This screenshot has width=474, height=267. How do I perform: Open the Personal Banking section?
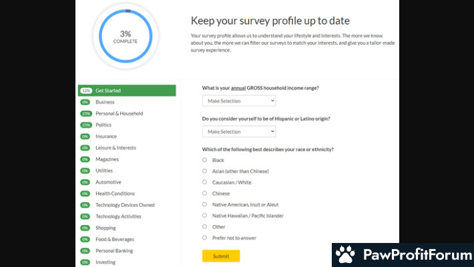point(114,251)
